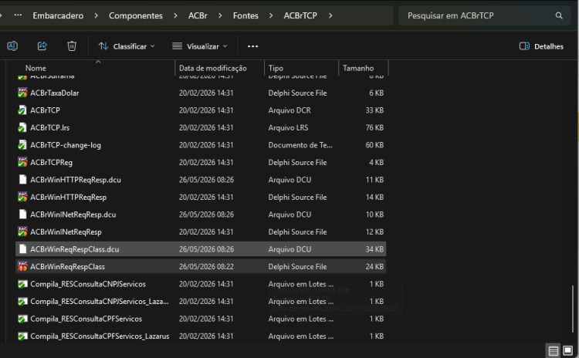Select the ACBrWinINetReqResp.dcu file icon
579x358 pixels.
22,214
